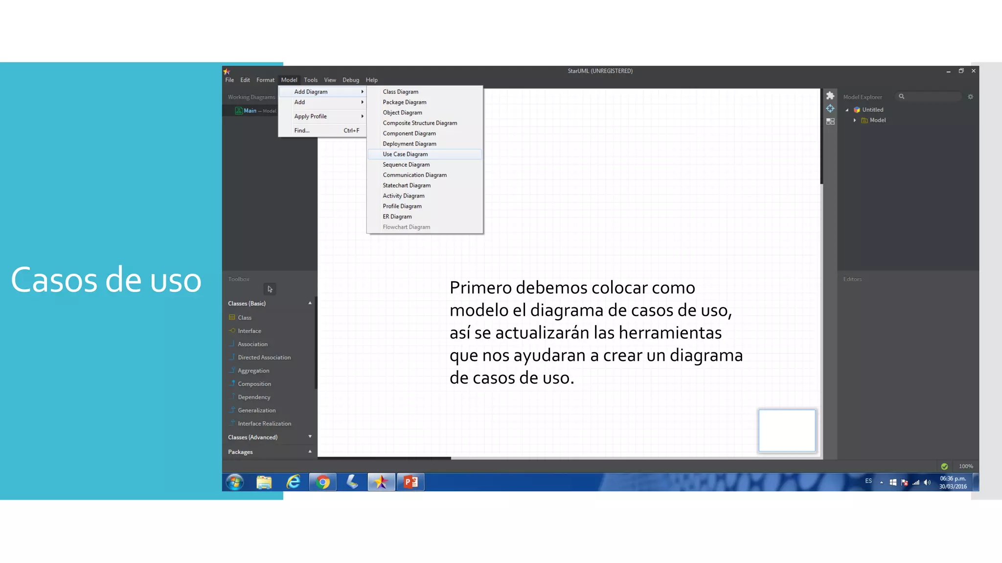The height and width of the screenshot is (563, 1002).
Task: Open the Add submenu
Action: [x=322, y=102]
